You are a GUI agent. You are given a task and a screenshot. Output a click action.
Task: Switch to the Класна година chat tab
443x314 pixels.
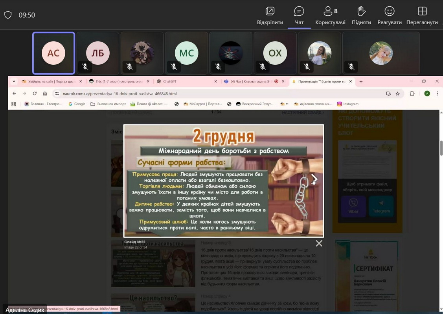pyautogui.click(x=250, y=82)
